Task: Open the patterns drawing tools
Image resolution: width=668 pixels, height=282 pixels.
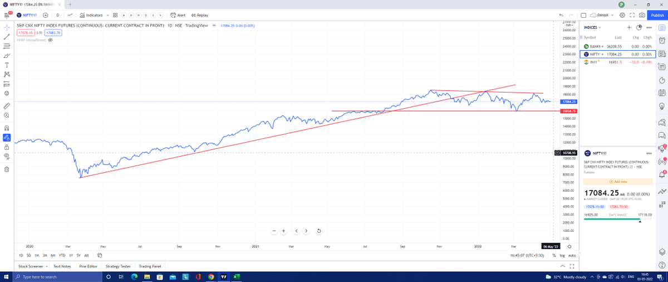Action: pos(7,74)
